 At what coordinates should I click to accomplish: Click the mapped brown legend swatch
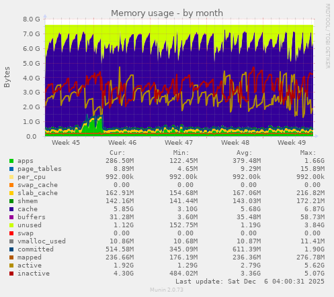click(x=11, y=257)
